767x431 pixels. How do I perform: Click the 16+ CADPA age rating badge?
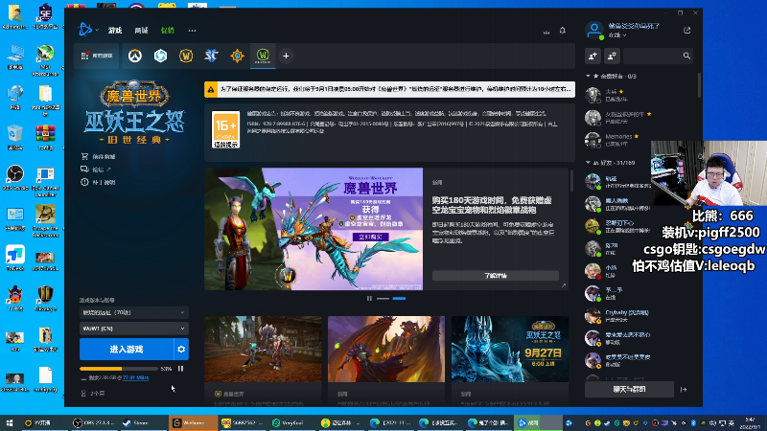coord(225,129)
